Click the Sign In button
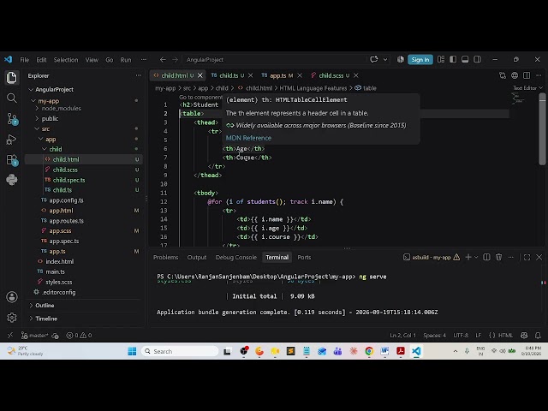 coord(420,60)
